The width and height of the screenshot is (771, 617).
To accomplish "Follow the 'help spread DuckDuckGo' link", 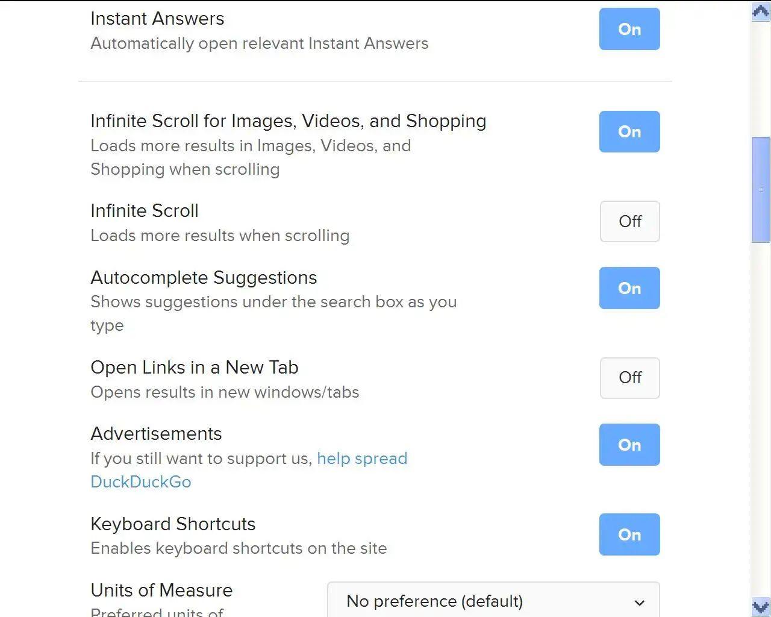I will coord(361,459).
